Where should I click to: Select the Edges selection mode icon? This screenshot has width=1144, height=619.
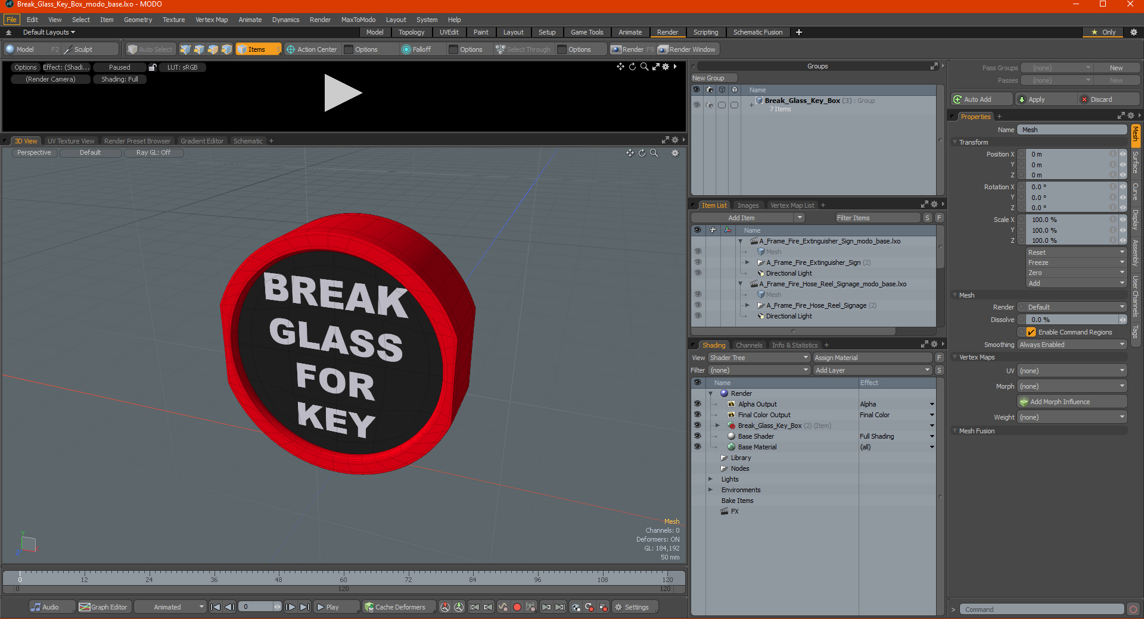point(199,49)
